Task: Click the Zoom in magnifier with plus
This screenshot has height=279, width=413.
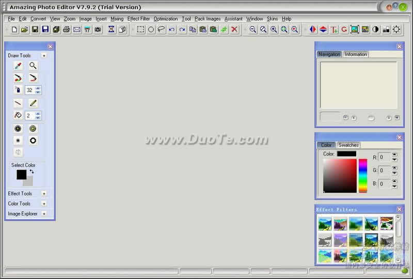Action: click(x=274, y=29)
